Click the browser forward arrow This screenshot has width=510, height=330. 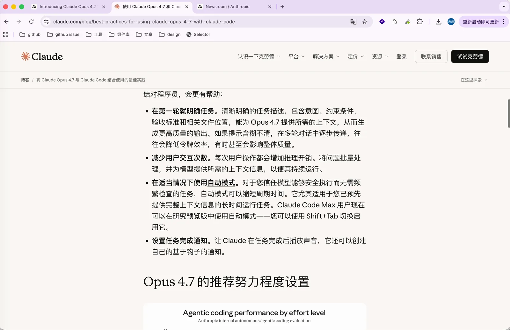[19, 22]
